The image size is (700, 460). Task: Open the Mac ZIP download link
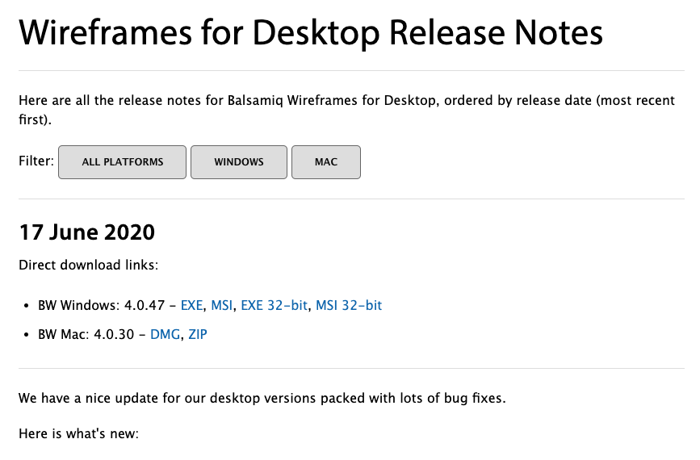pos(198,333)
